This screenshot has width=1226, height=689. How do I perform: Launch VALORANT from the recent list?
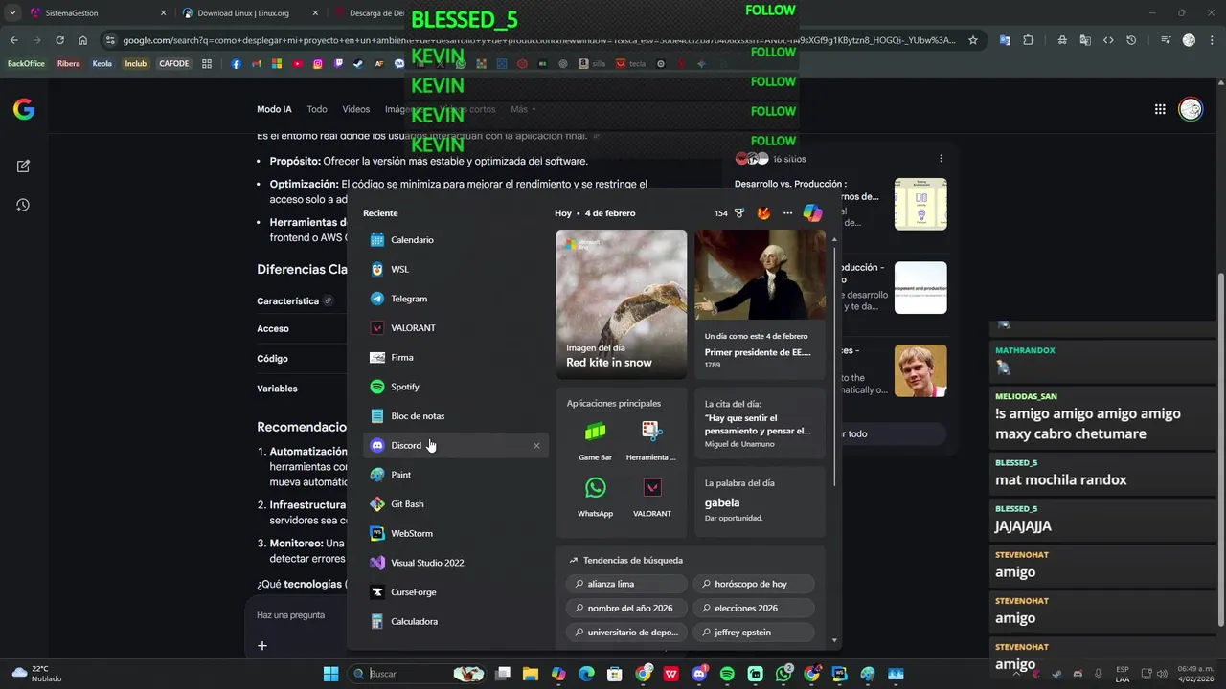(455, 328)
